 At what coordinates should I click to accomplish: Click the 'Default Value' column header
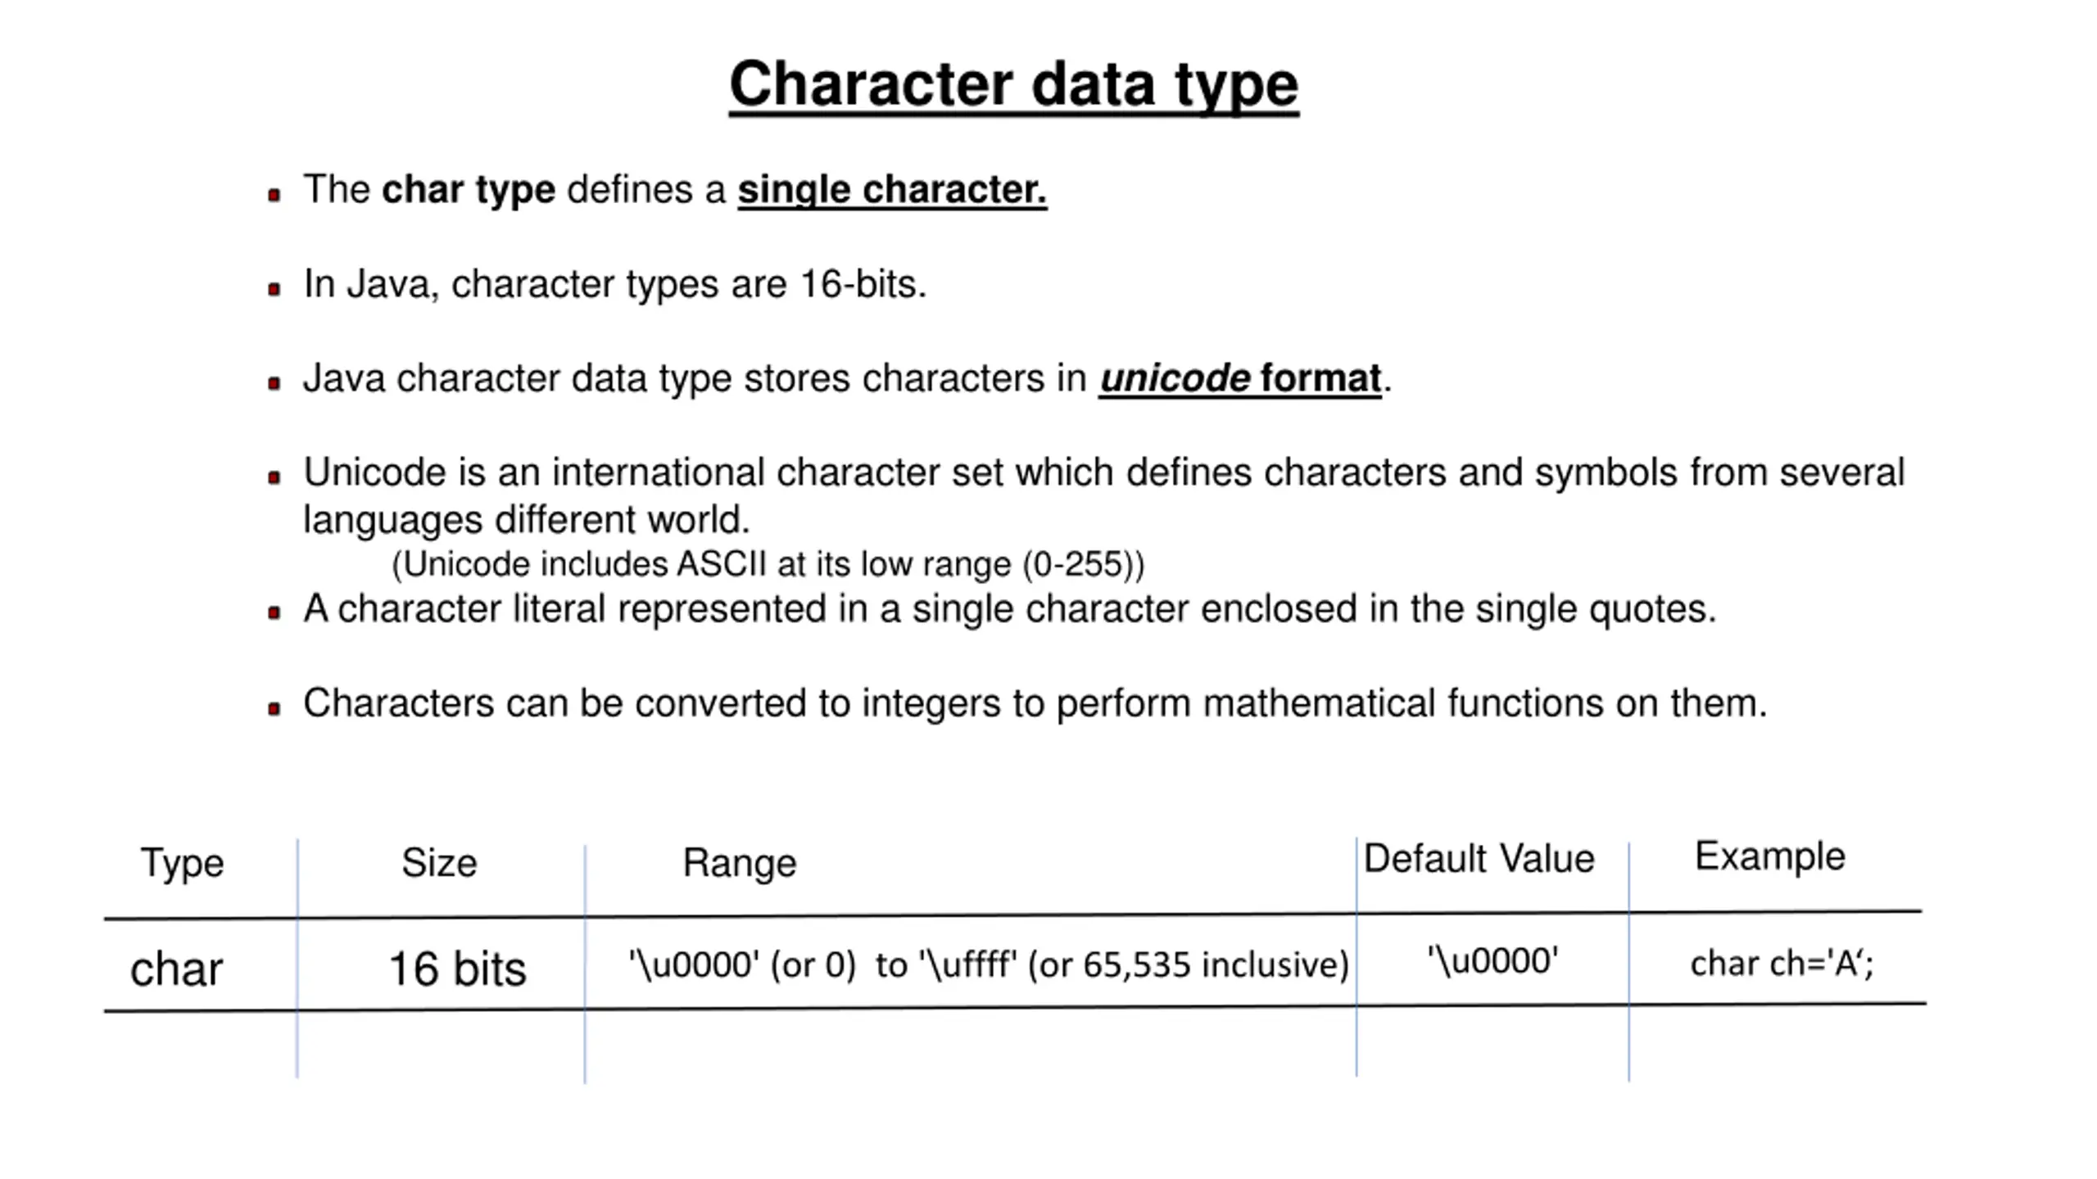pos(1479,859)
